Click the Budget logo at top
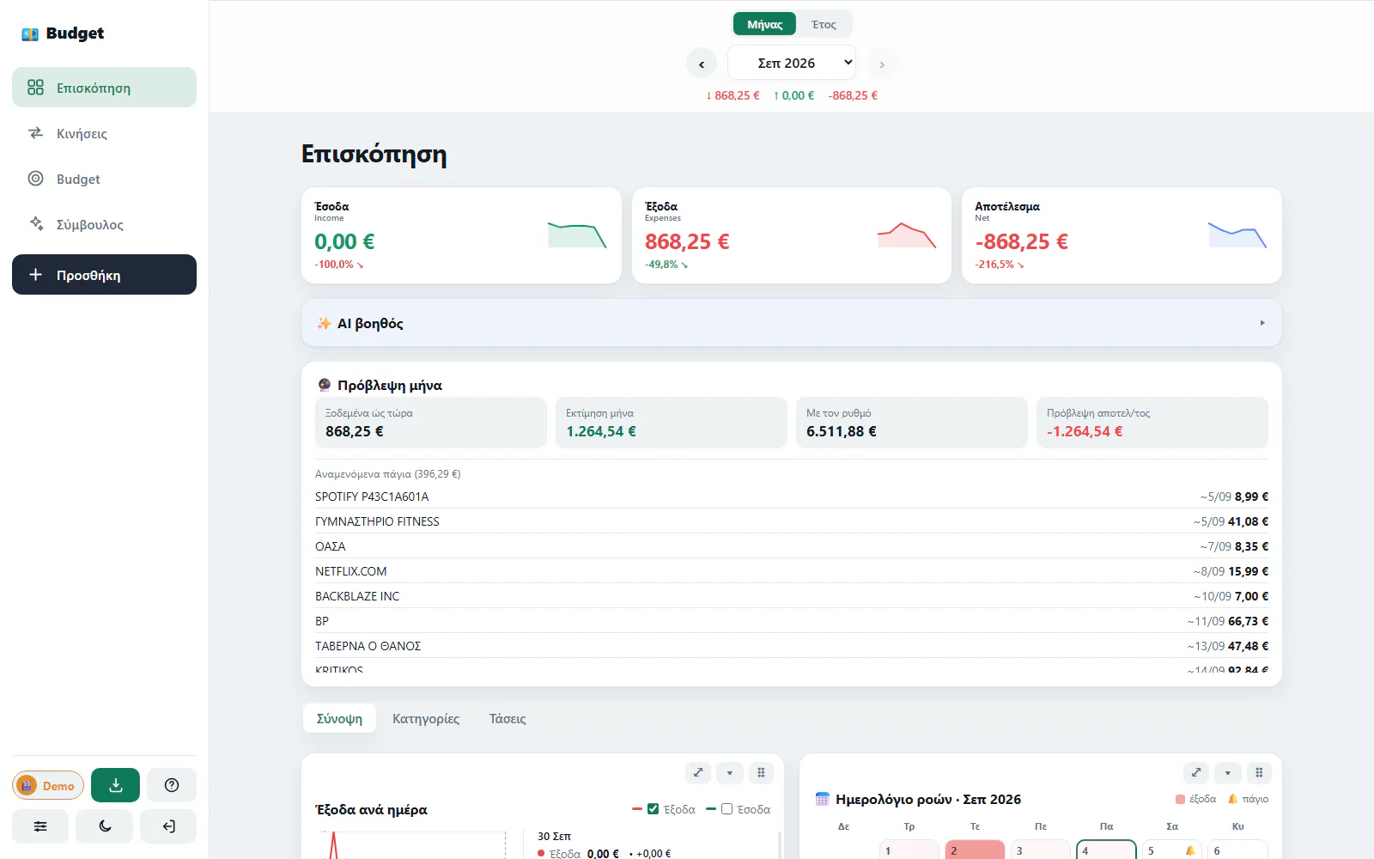The width and height of the screenshot is (1374, 859). point(63,34)
